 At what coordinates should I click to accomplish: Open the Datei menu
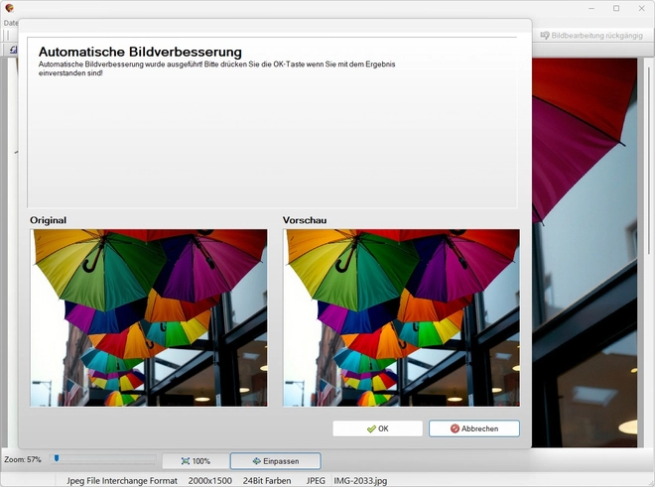click(x=11, y=23)
